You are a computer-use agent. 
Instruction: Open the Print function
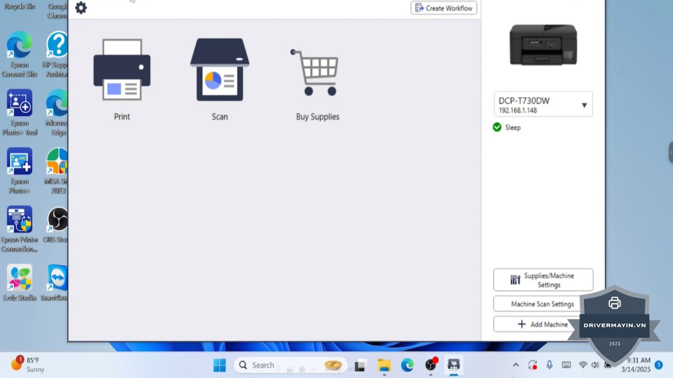click(121, 79)
